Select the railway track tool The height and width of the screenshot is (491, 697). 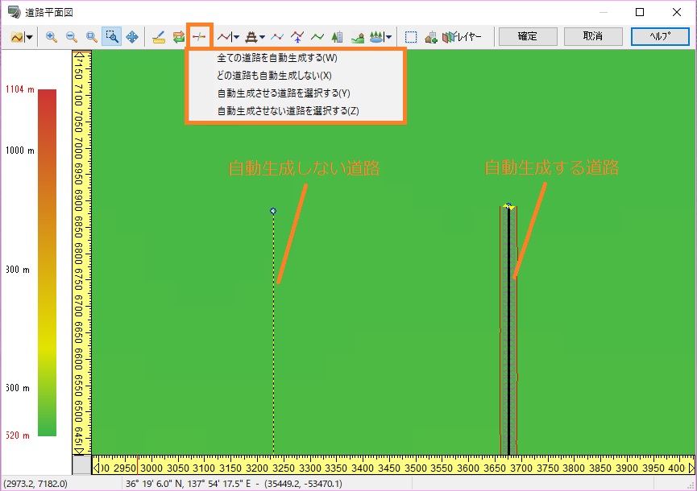[x=251, y=37]
